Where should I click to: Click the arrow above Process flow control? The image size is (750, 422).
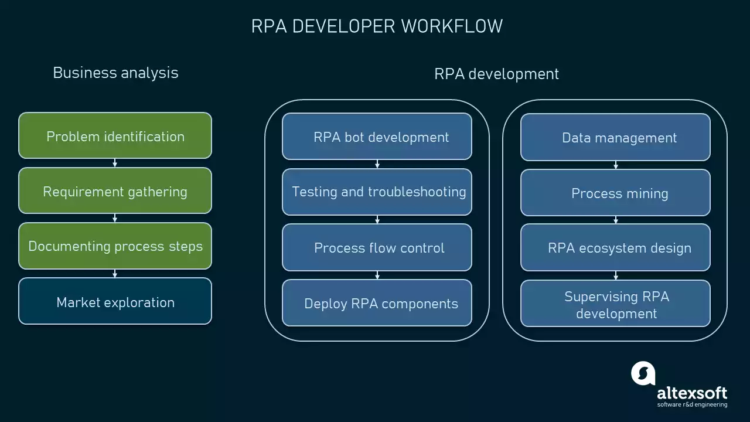pos(377,220)
